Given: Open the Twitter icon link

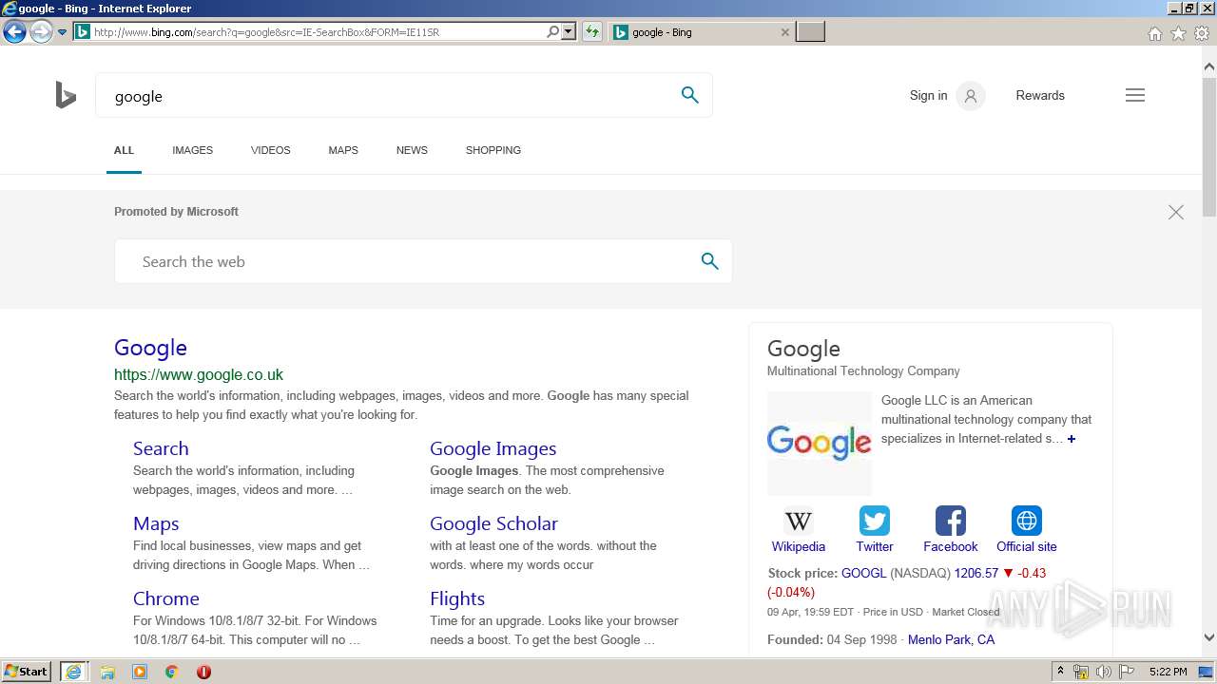Looking at the screenshot, I should click(x=875, y=521).
